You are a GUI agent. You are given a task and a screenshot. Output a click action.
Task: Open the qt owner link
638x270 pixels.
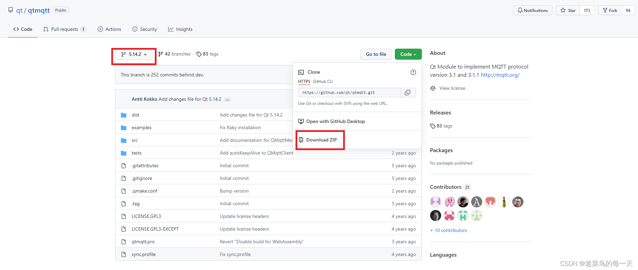19,10
